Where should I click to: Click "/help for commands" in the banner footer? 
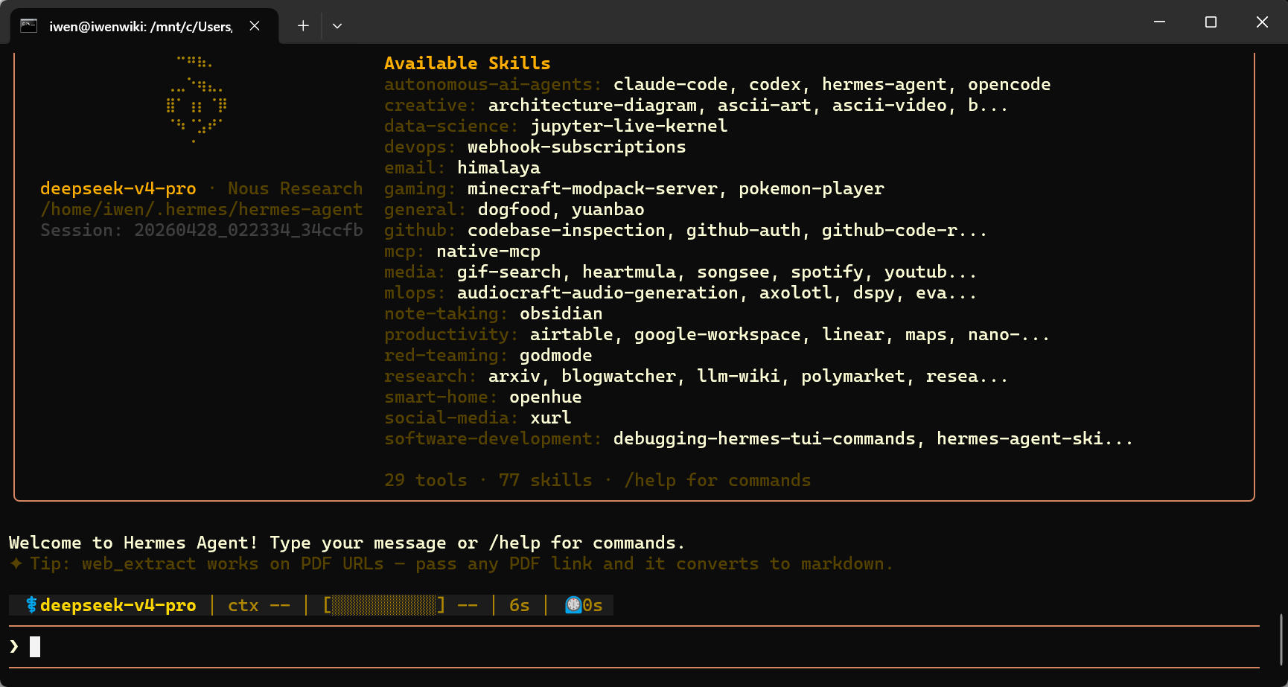pos(718,480)
